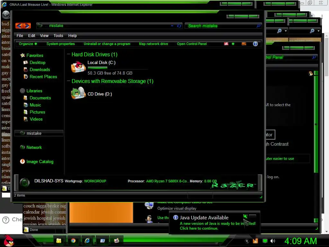Select the CD Drive (D:) icon
This screenshot has height=247, width=329.
pyautogui.click(x=78, y=93)
